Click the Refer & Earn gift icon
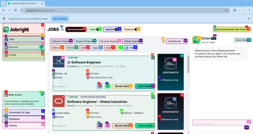Image resolution: width=253 pixels, height=134 pixels. click(6, 95)
